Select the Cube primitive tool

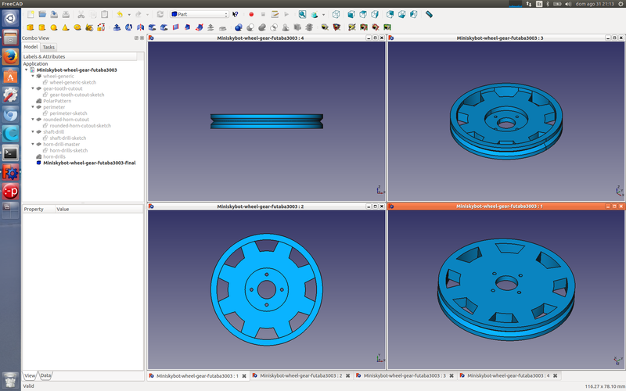[31, 28]
